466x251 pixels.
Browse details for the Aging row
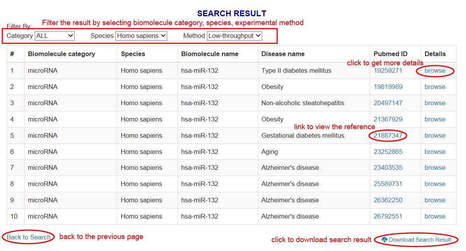point(435,152)
